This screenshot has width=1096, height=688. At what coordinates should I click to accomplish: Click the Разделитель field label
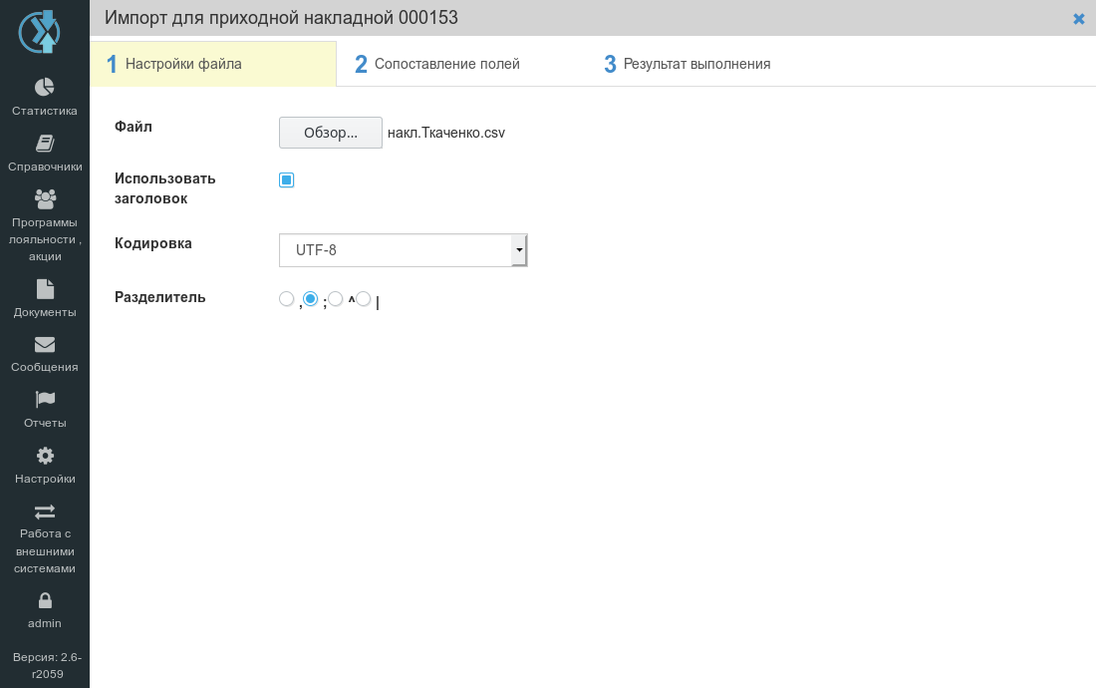click(x=160, y=297)
